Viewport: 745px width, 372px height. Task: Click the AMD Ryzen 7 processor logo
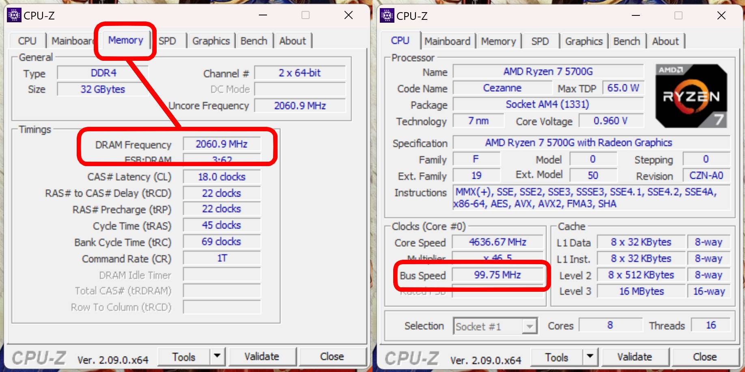691,96
